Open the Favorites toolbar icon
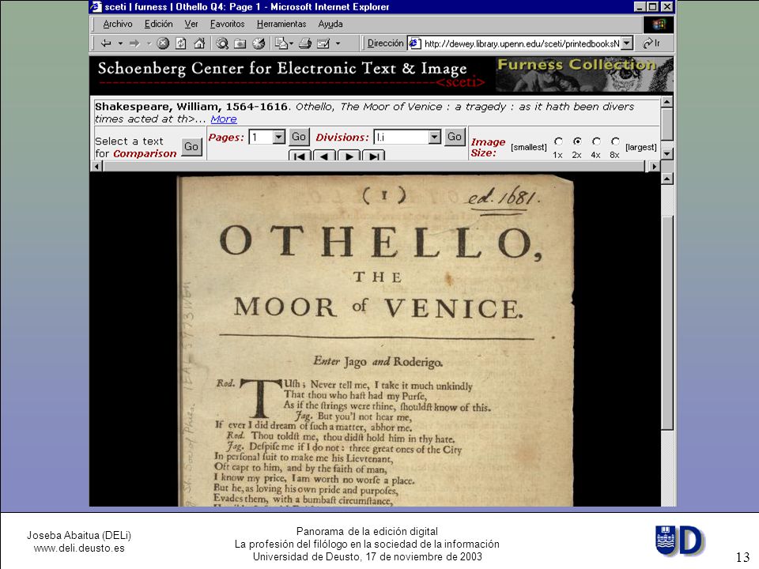The width and height of the screenshot is (759, 569). coord(240,43)
